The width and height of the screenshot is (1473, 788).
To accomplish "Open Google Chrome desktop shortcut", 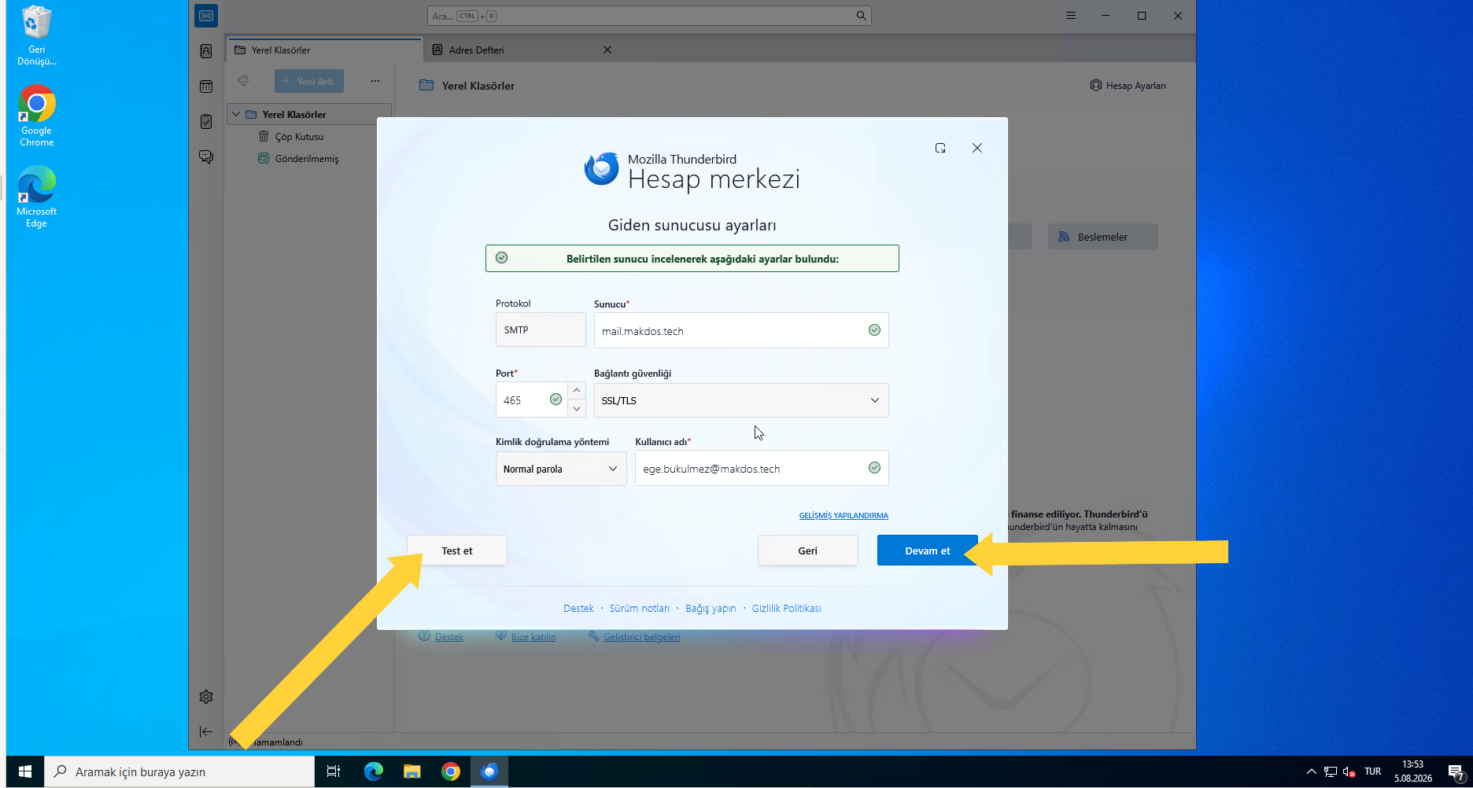I will pos(37,116).
